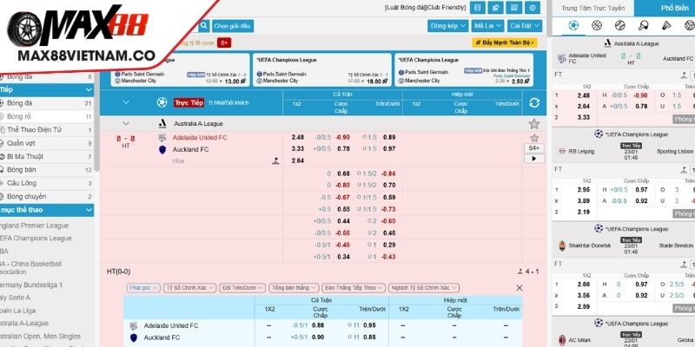Collapse the Tiếp sidebar section
The width and height of the screenshot is (695, 347).
point(89,90)
